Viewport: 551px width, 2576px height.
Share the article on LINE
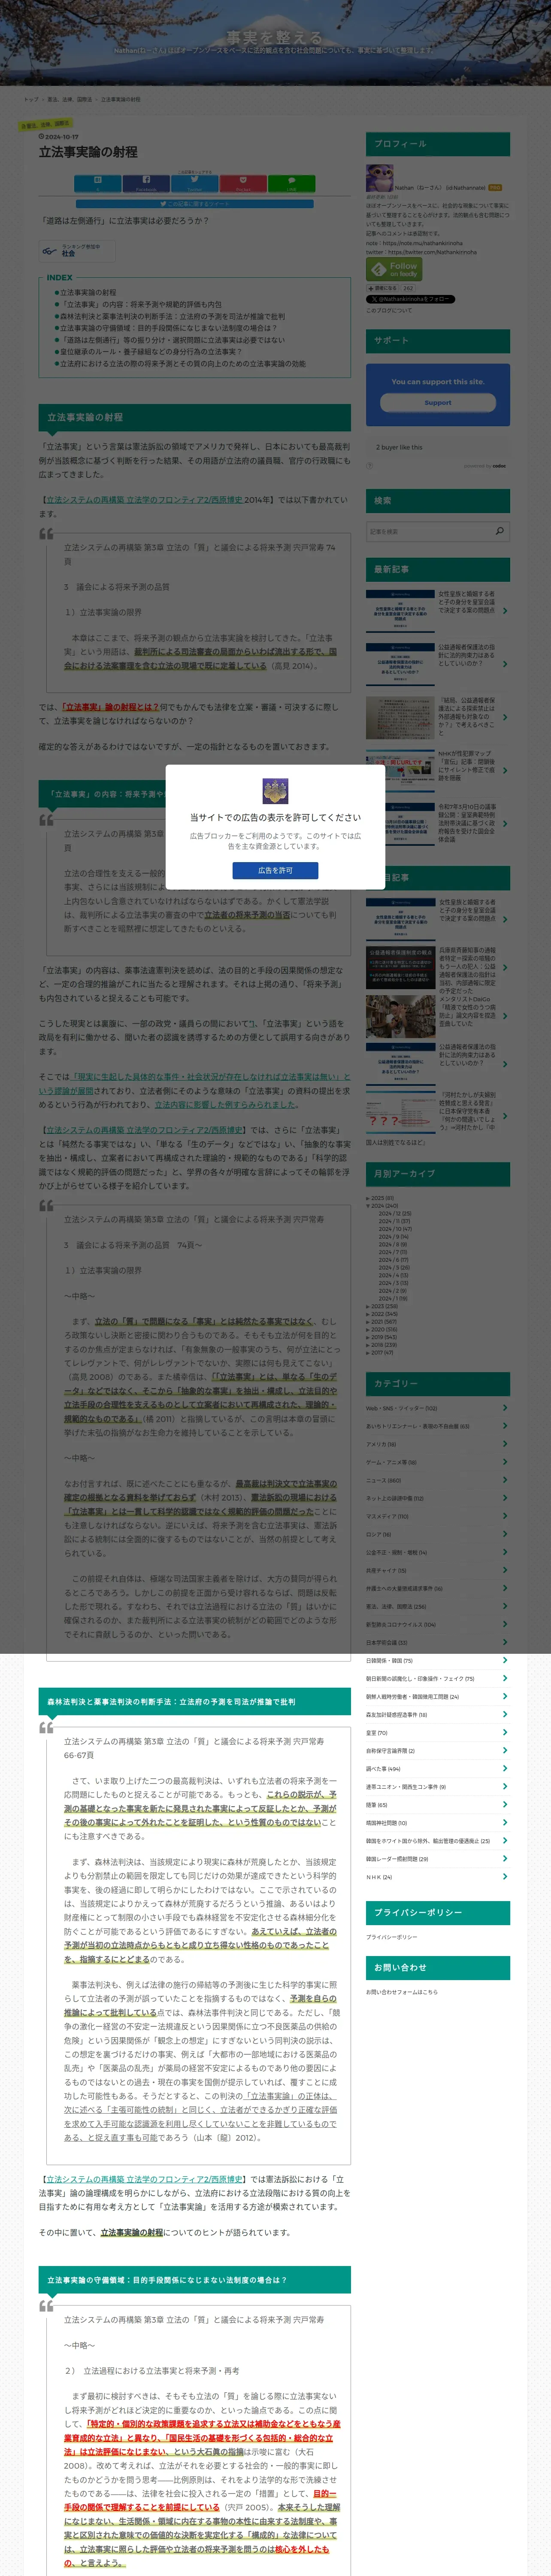click(x=291, y=184)
